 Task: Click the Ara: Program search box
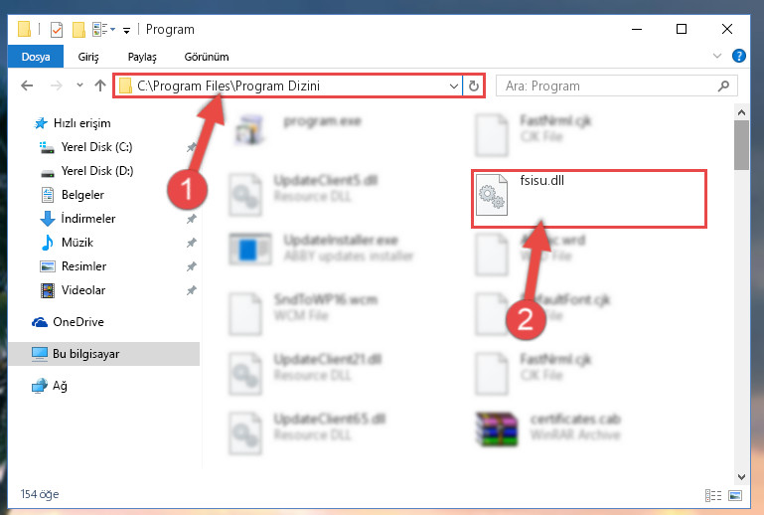[609, 86]
